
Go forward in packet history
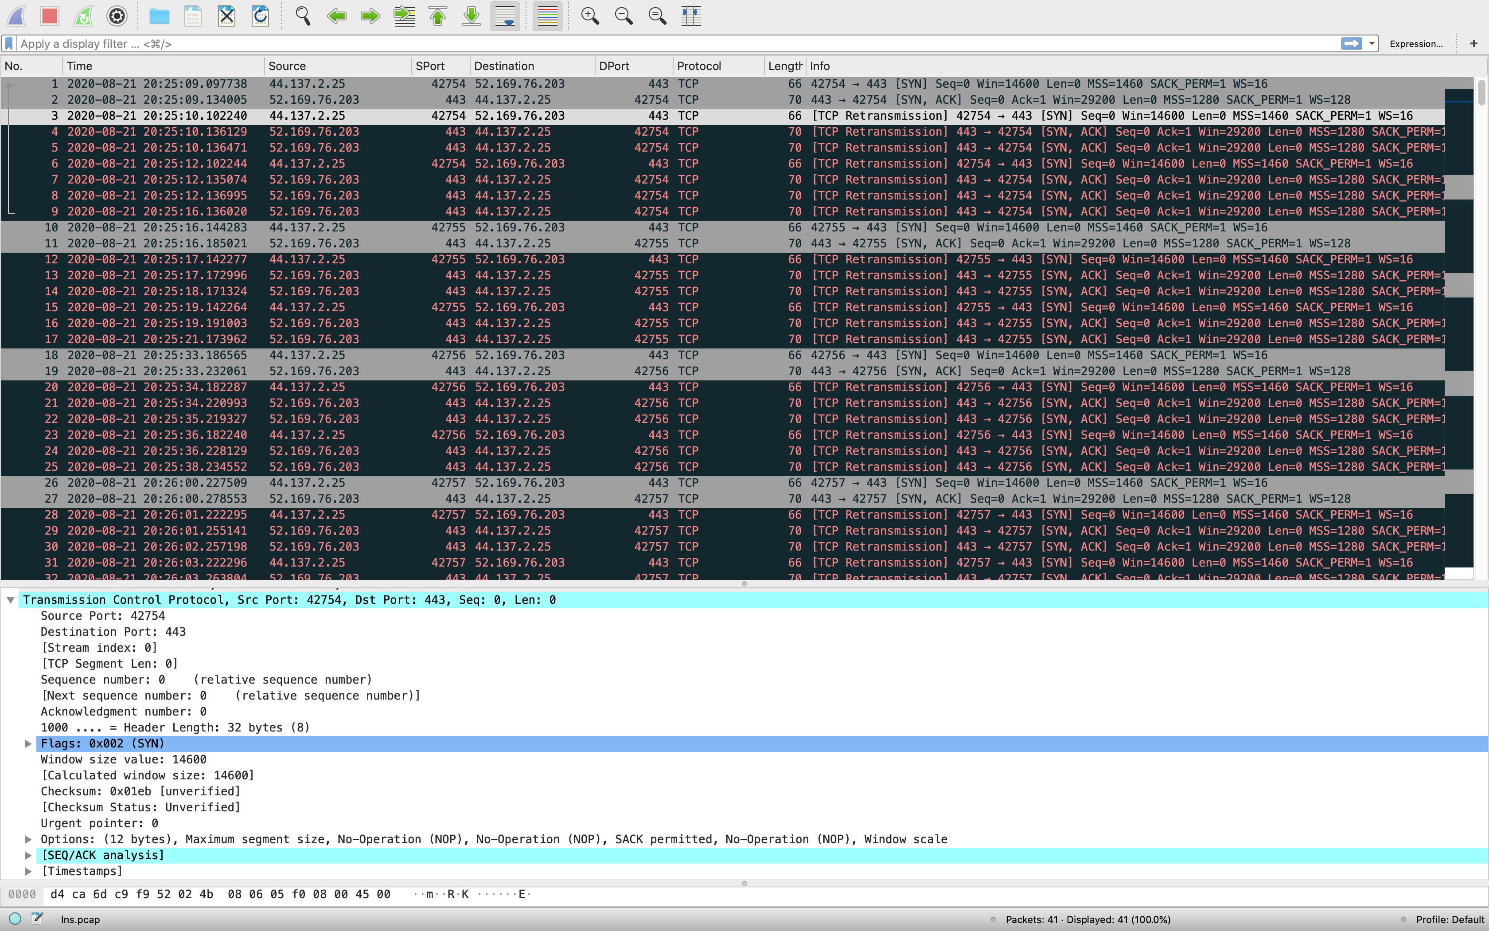[x=370, y=16]
